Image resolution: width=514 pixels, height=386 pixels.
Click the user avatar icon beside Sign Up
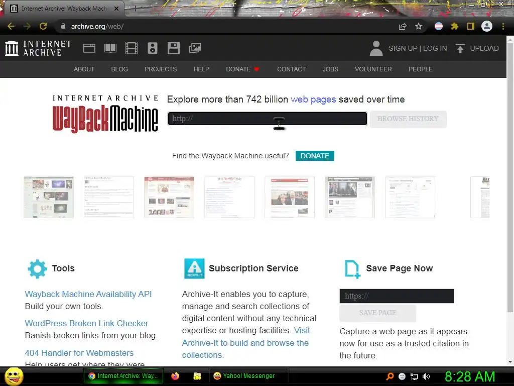click(x=376, y=48)
